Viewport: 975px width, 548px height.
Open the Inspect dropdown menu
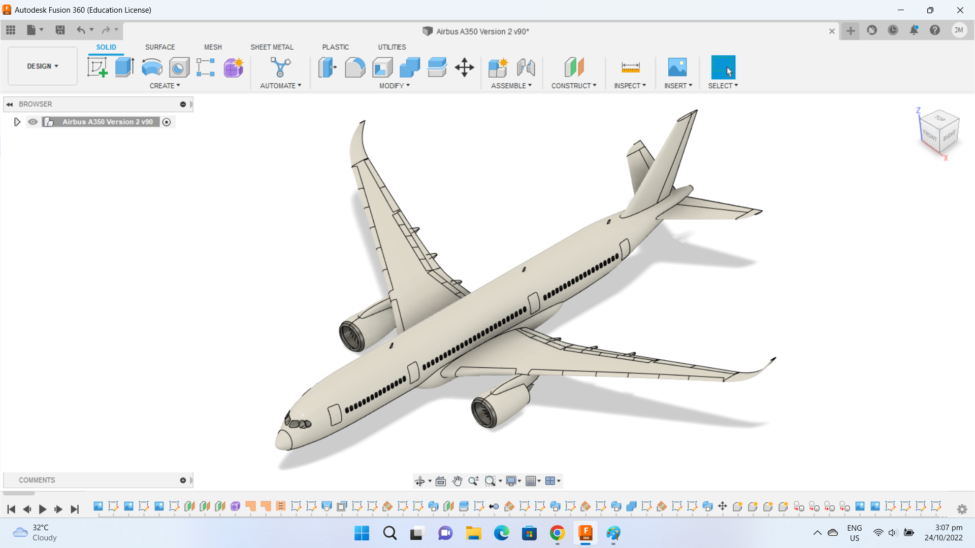pyautogui.click(x=630, y=86)
